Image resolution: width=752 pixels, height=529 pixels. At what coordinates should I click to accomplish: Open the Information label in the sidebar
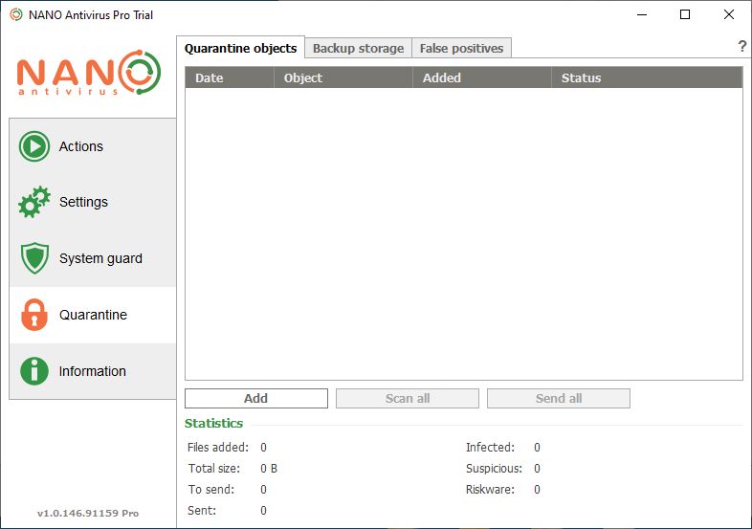click(x=93, y=371)
